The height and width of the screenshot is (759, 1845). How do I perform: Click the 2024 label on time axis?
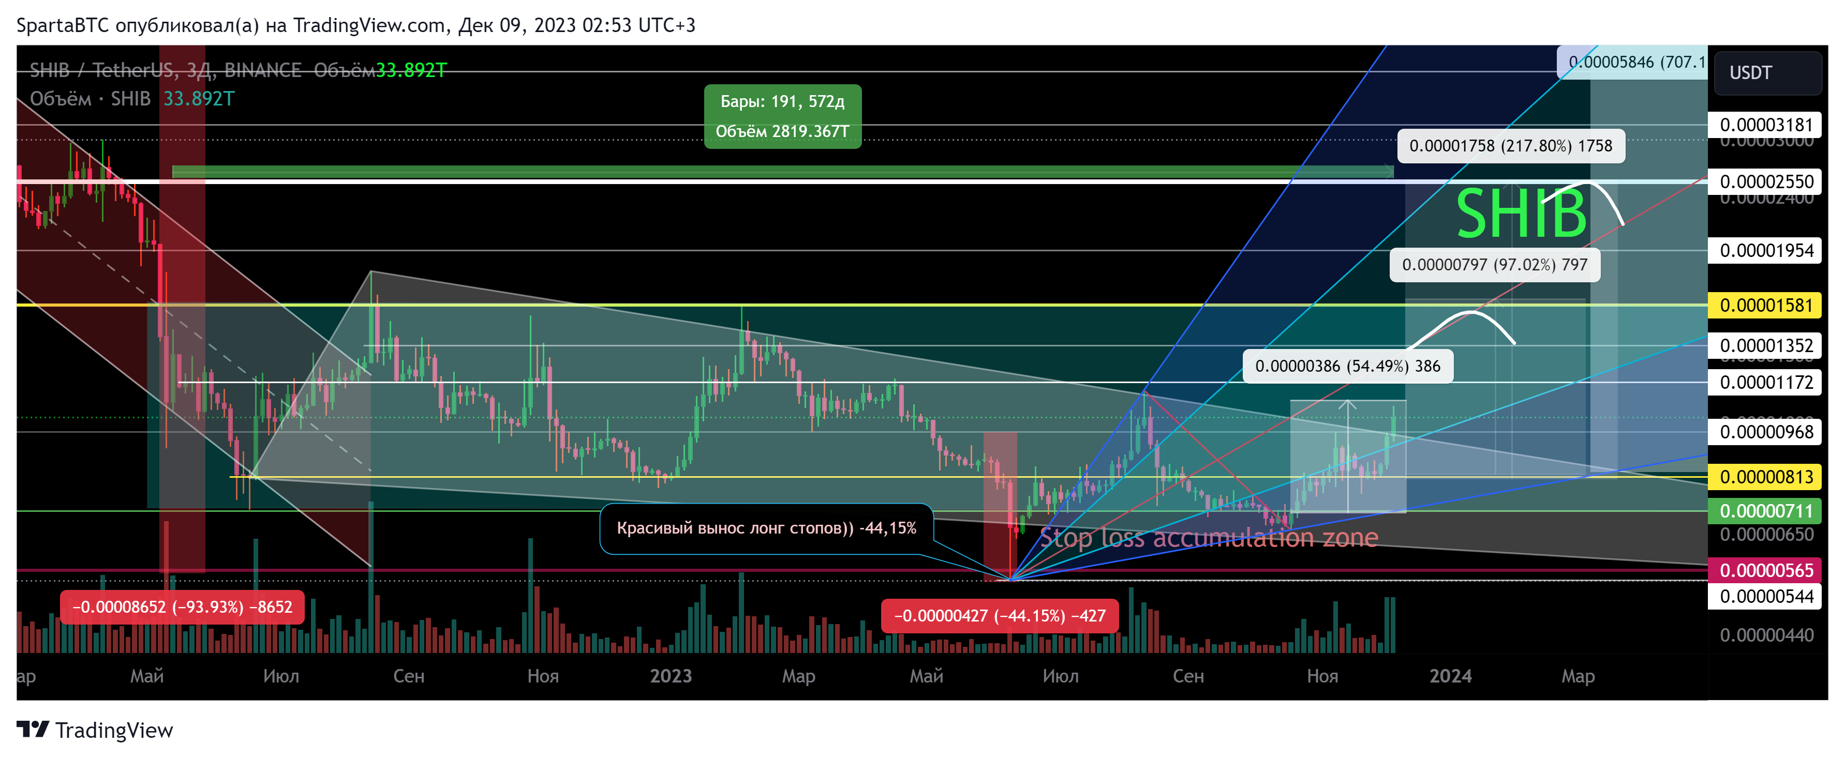1450,676
